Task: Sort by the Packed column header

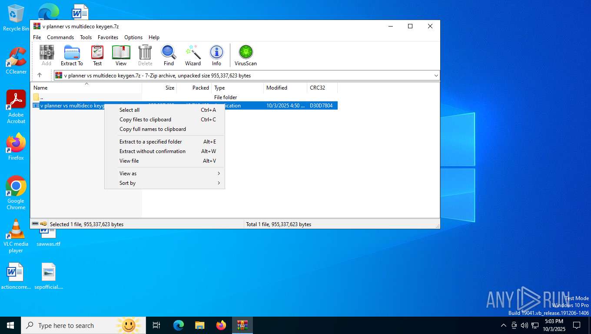Action: tap(194, 88)
